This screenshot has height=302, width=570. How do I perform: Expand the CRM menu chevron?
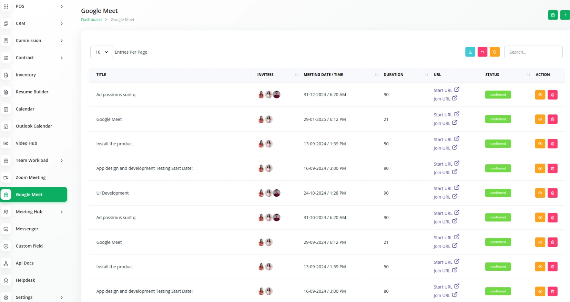[62, 24]
